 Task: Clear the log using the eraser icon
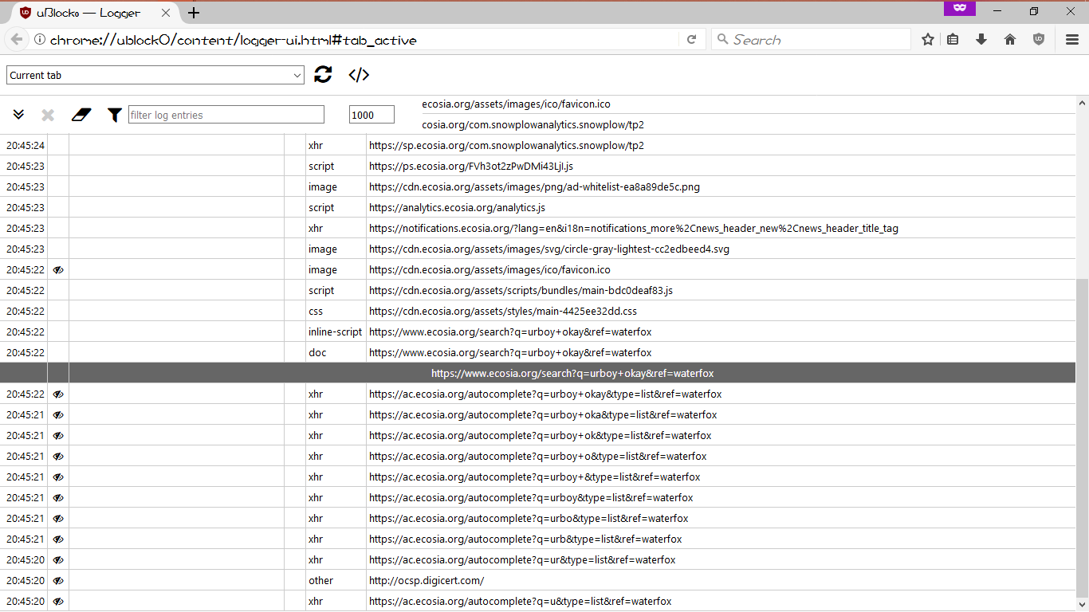coord(81,114)
